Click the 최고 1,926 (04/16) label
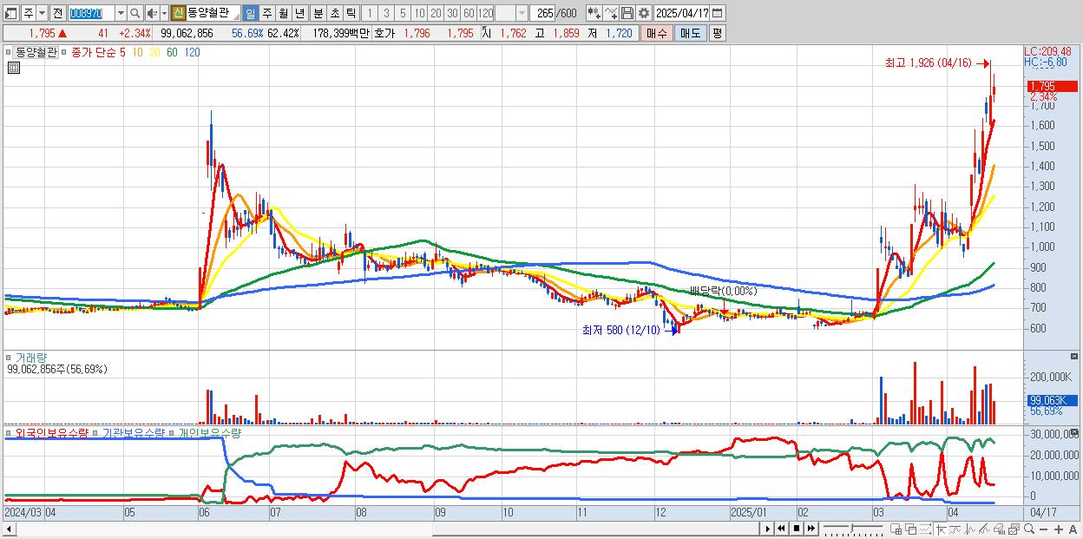 click(927, 63)
